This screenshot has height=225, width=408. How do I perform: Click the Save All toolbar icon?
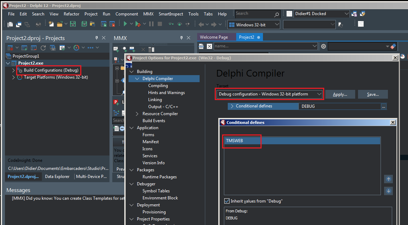click(84, 24)
